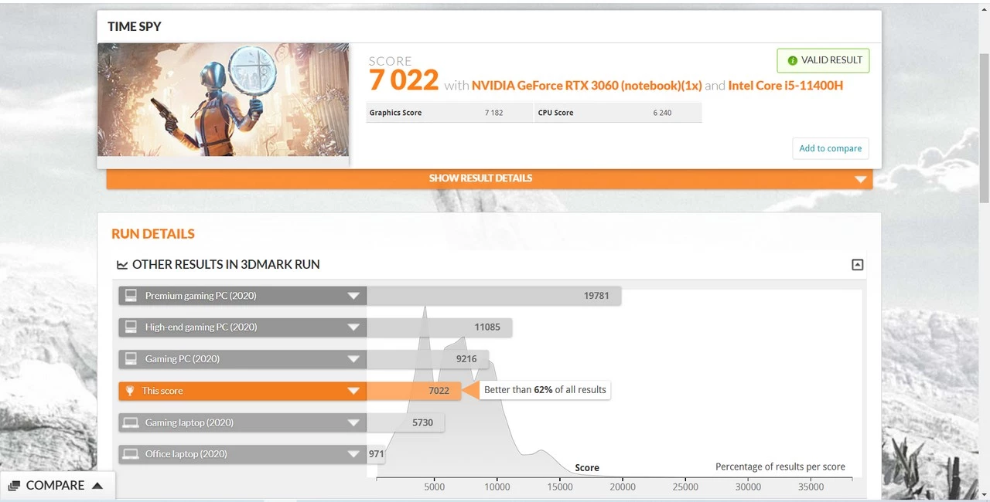Screen dimensions: 990x502
Task: Click the Time Spy benchmark thumbnail image
Action: (x=223, y=100)
